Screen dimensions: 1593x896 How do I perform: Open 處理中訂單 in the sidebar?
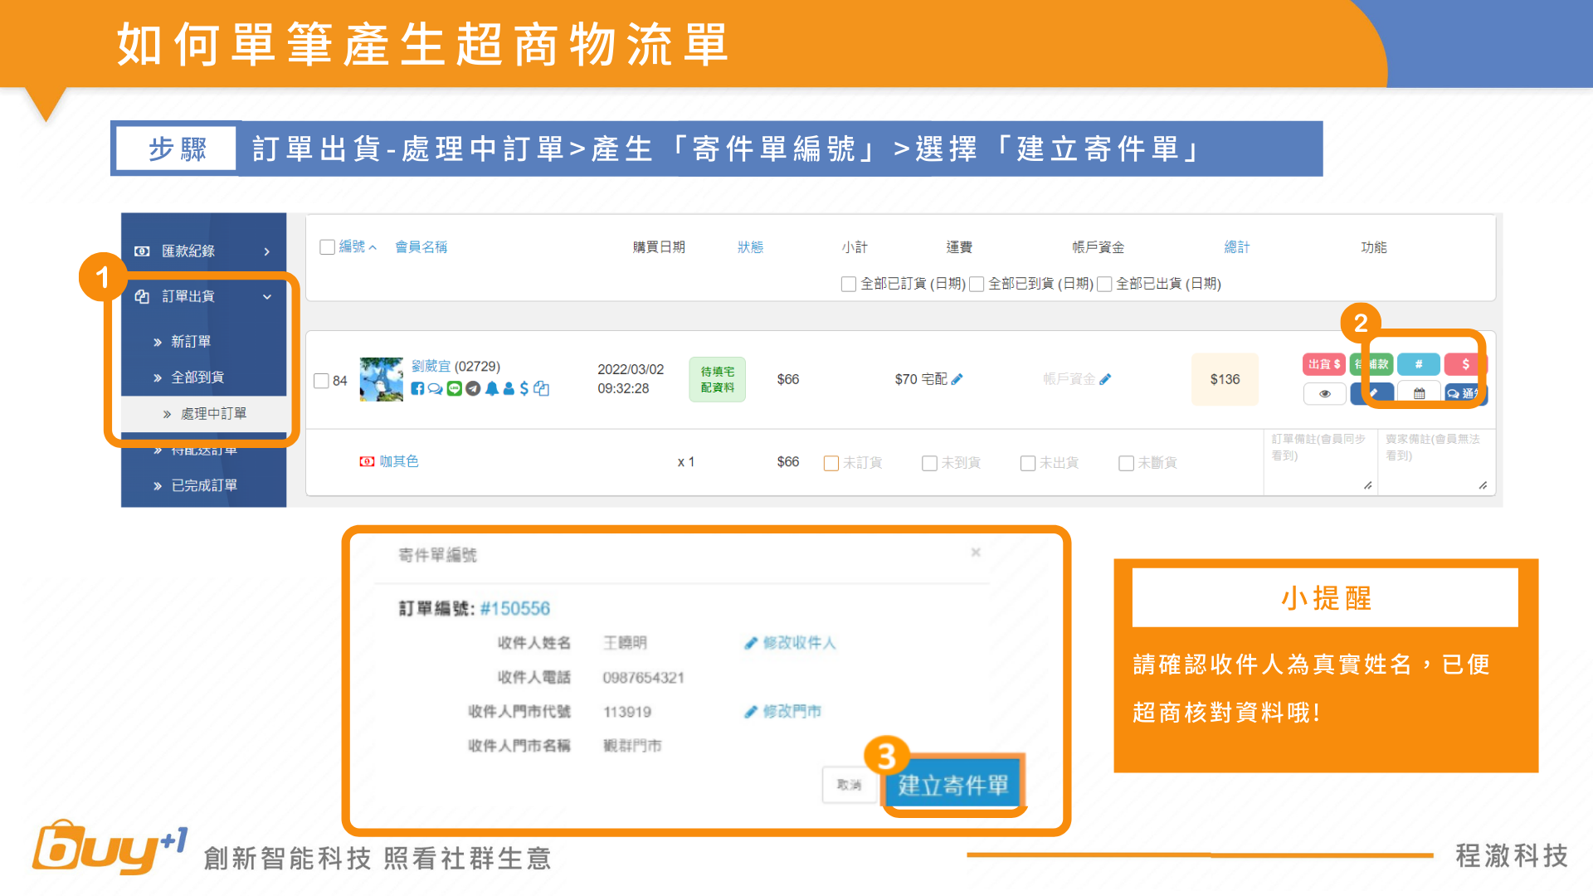click(213, 413)
